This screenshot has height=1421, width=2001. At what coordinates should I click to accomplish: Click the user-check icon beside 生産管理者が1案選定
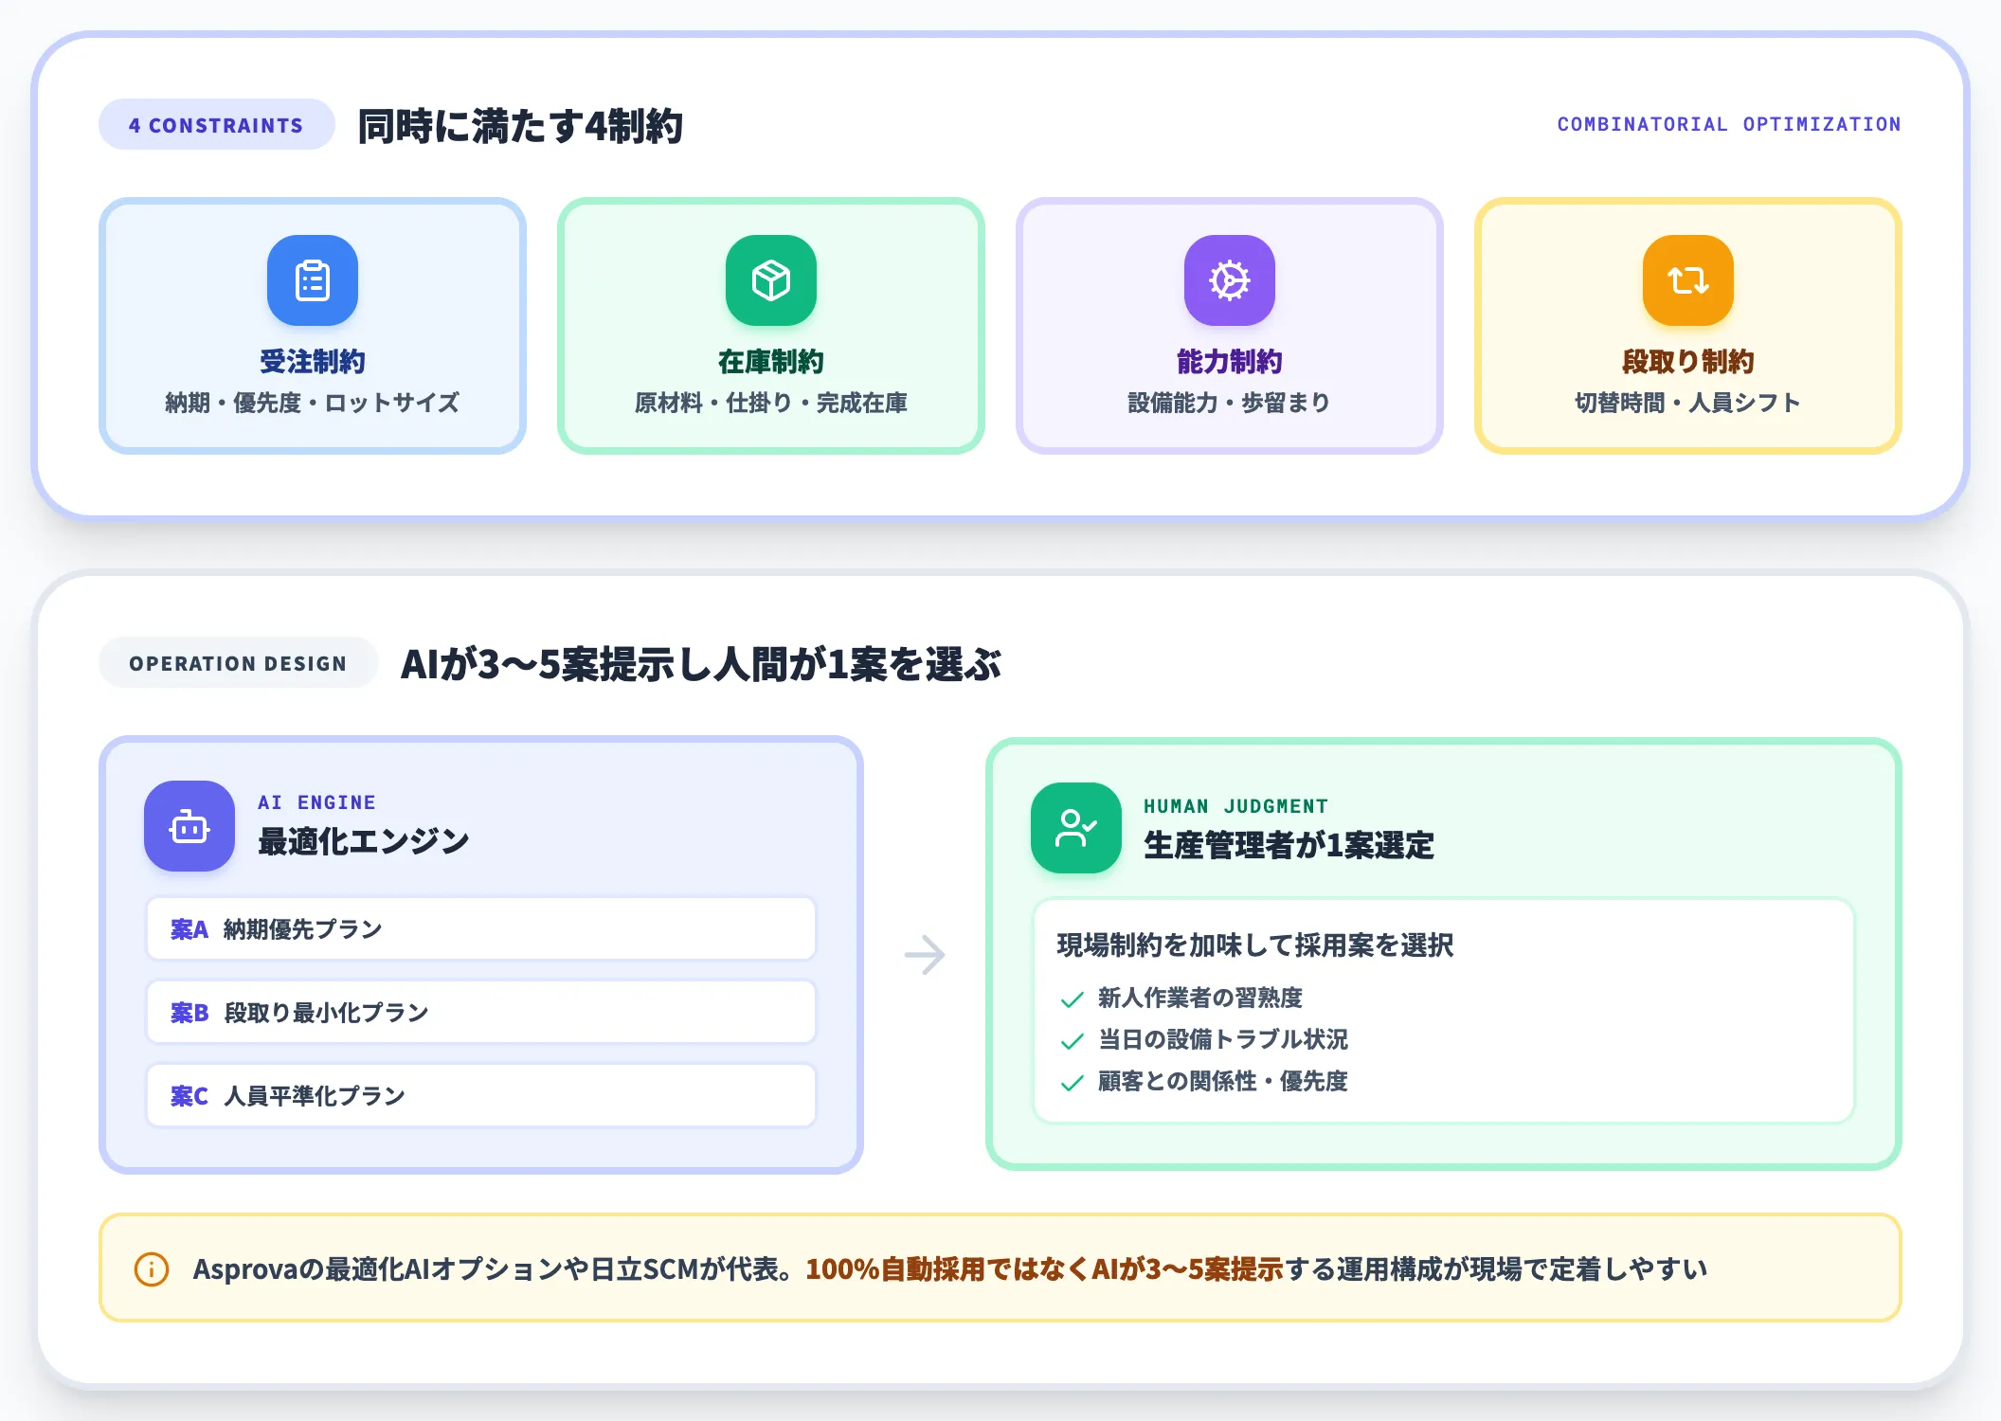point(1076,828)
